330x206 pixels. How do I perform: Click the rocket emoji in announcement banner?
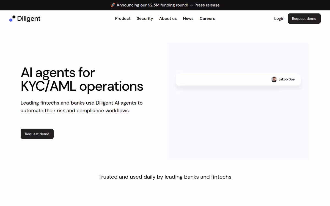pos(113,5)
